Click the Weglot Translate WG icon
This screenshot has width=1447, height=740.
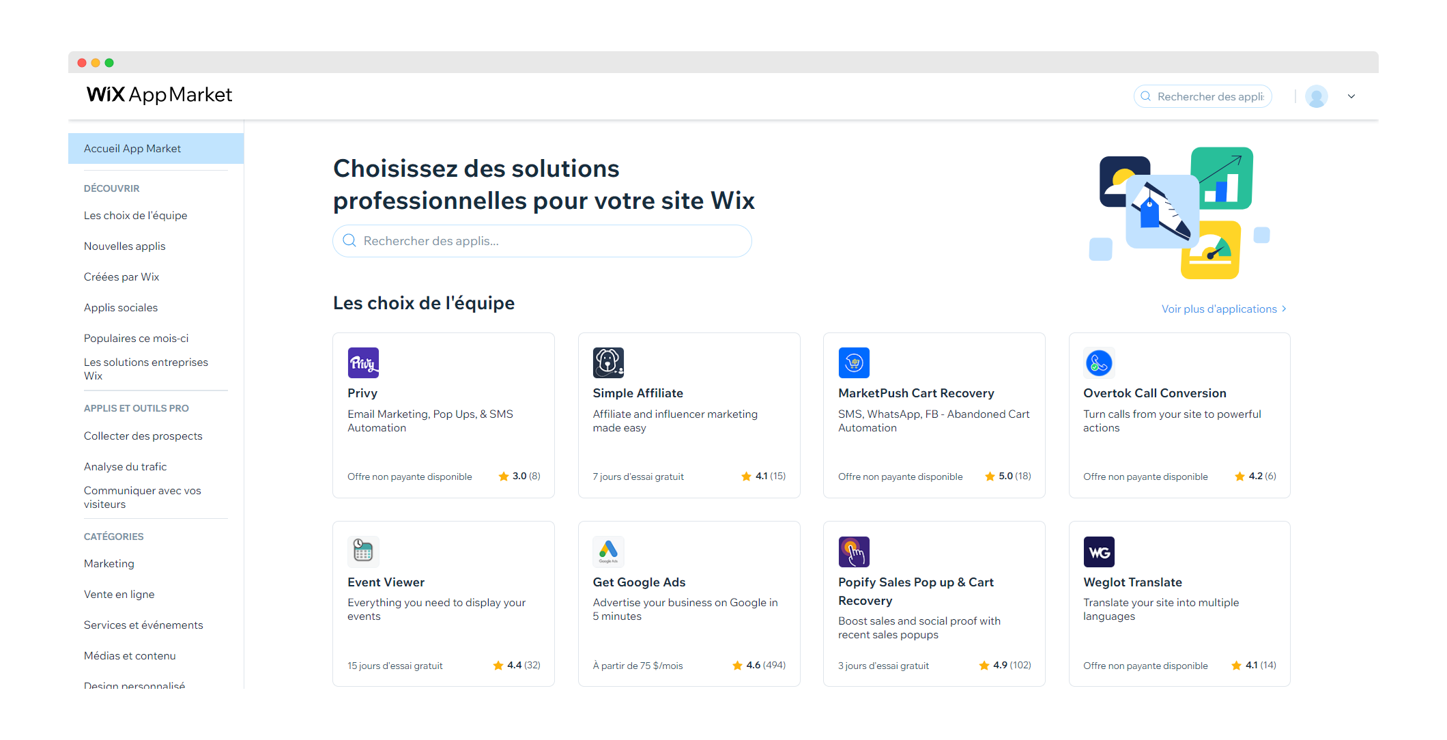click(x=1099, y=552)
